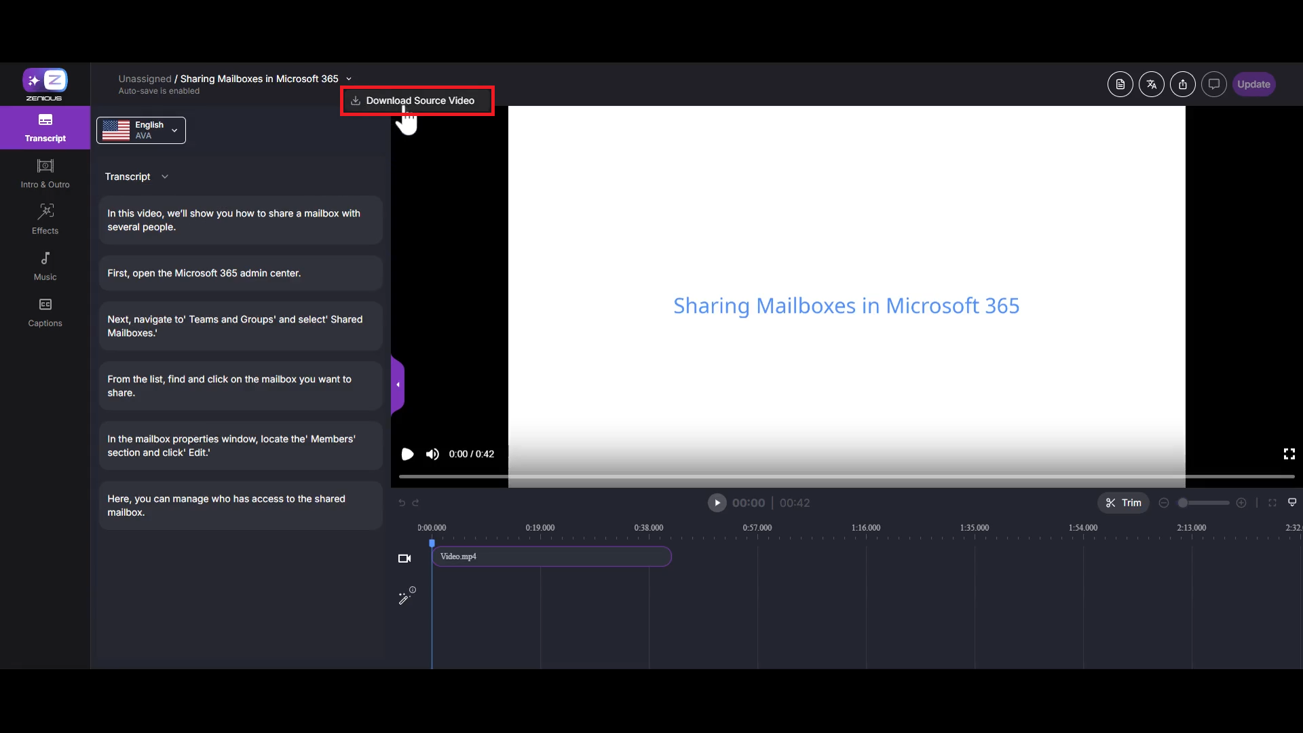The width and height of the screenshot is (1303, 733).
Task: Click the Update button
Action: (x=1253, y=84)
